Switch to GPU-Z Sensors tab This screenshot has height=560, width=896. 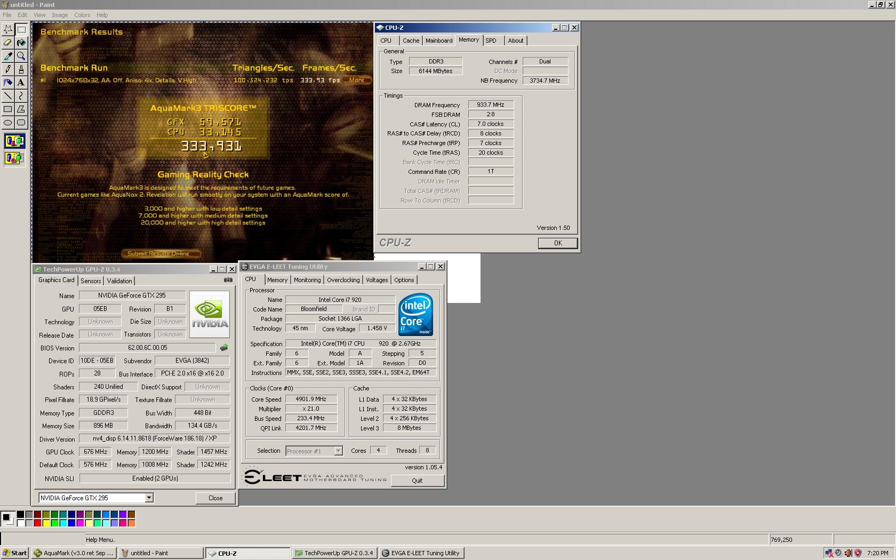pyautogui.click(x=91, y=281)
